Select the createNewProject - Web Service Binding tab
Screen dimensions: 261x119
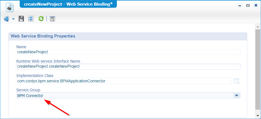pyautogui.click(x=68, y=4)
